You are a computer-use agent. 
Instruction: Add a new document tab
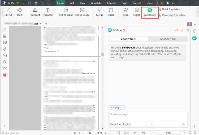point(46,24)
